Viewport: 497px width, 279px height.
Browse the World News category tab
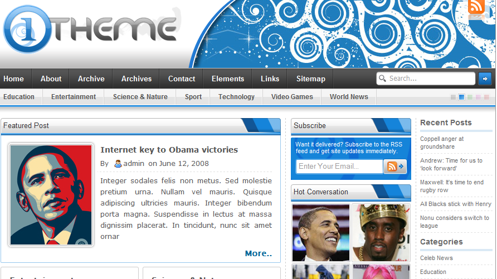pyautogui.click(x=349, y=97)
